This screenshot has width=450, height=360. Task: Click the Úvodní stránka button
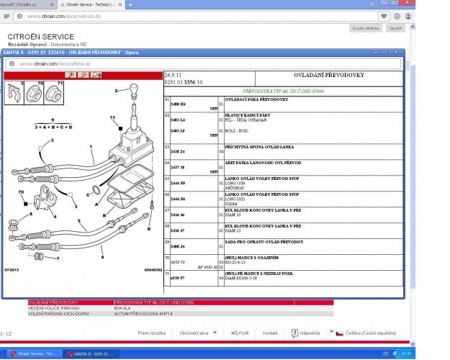366,28
